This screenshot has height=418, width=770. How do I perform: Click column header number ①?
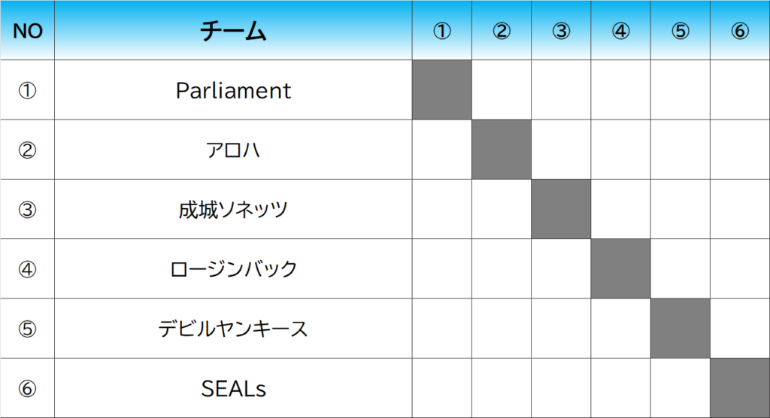pyautogui.click(x=442, y=31)
